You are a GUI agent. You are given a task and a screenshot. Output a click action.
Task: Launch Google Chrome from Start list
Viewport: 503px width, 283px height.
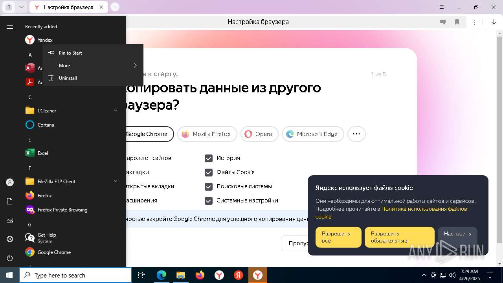tap(71, 252)
